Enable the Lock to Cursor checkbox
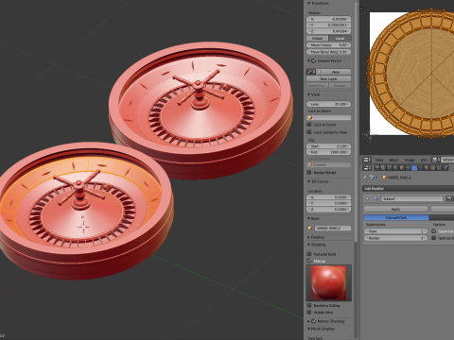Image resolution: width=454 pixels, height=340 pixels. click(309, 125)
